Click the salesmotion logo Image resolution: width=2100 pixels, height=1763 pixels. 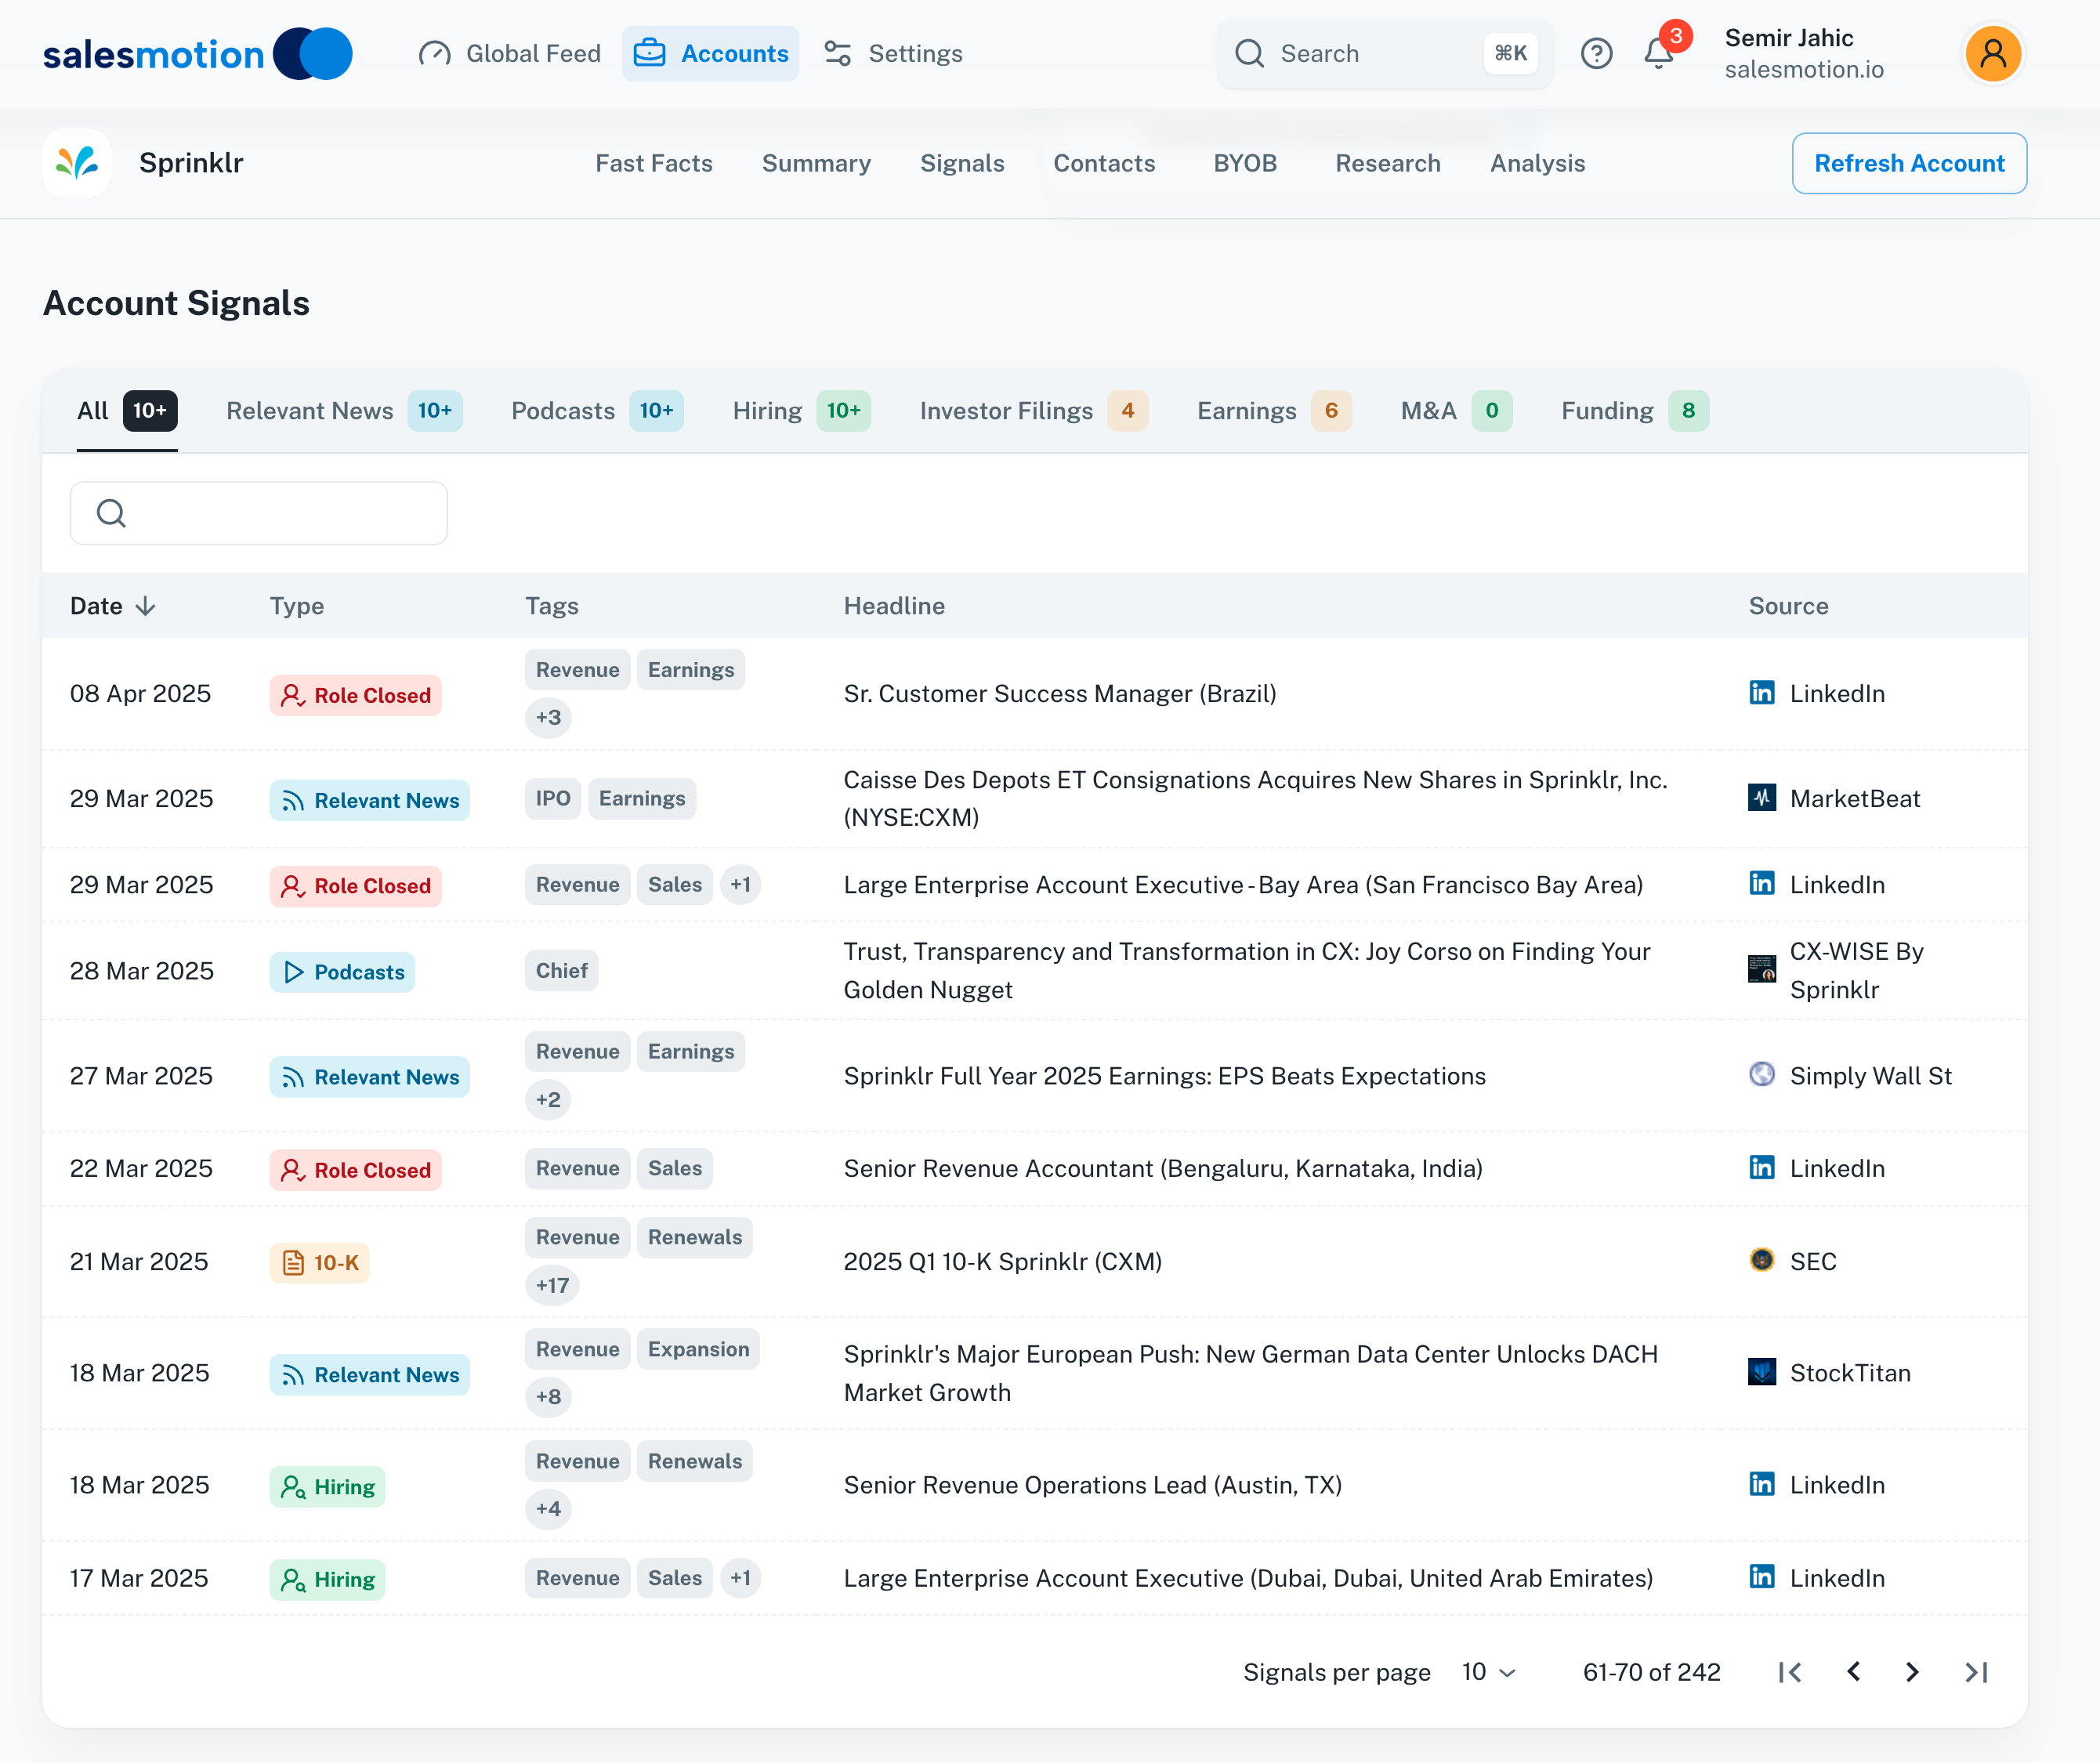tap(197, 54)
